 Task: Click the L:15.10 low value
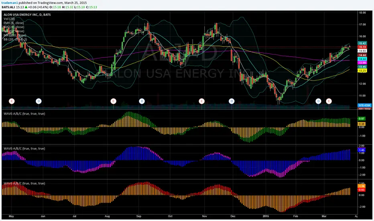tap(79, 7)
